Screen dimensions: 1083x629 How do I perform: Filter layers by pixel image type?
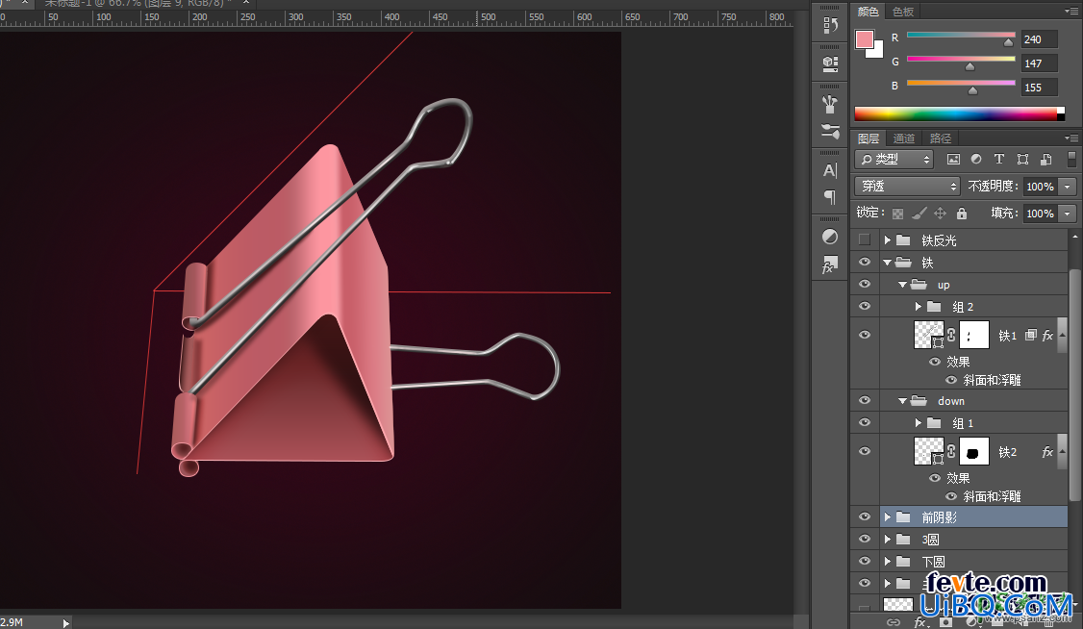point(953,160)
